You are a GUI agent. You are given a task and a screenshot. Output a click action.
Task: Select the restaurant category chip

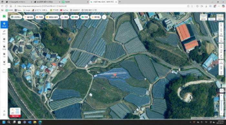point(29,17)
